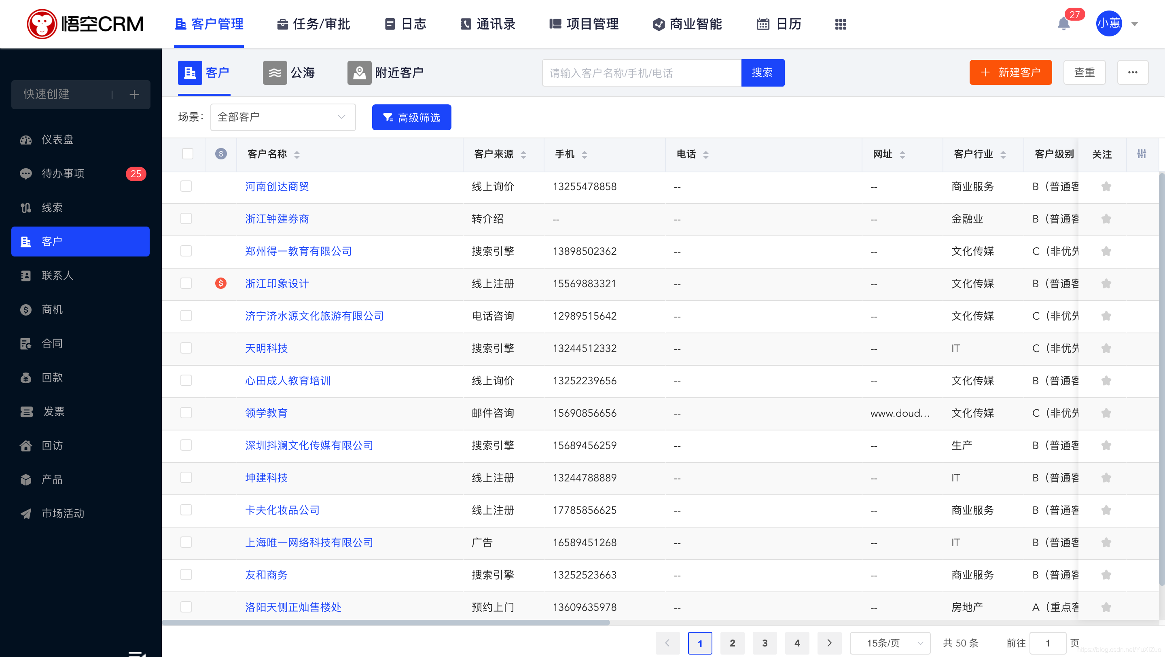Expand the 15条/页 pagination size dropdown
Screen dimensions: 1165x657
(x=892, y=642)
